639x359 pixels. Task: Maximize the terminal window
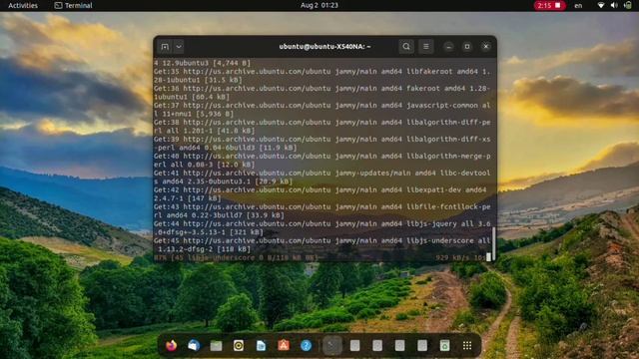[x=467, y=47]
